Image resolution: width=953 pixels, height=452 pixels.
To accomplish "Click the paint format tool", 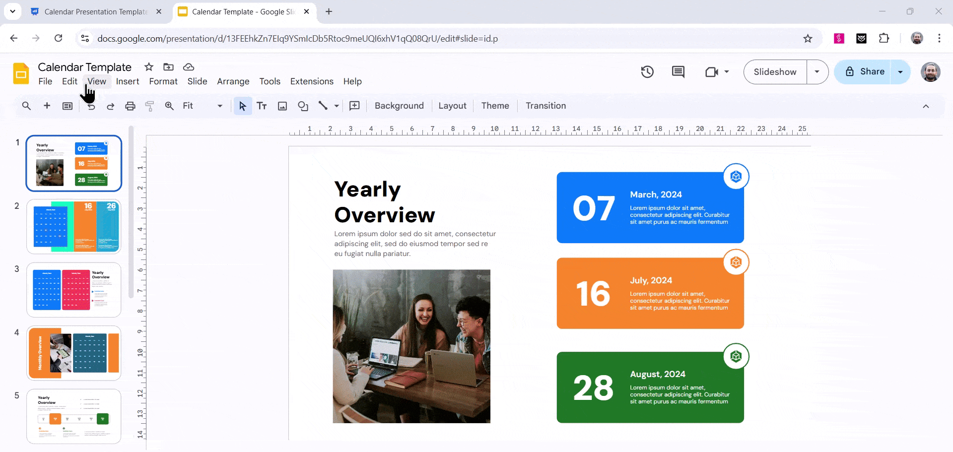I will pyautogui.click(x=149, y=106).
